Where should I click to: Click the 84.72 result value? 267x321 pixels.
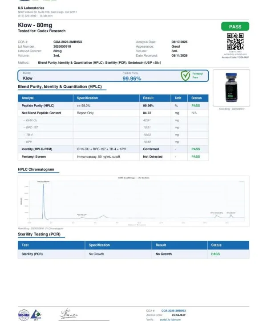click(147, 113)
